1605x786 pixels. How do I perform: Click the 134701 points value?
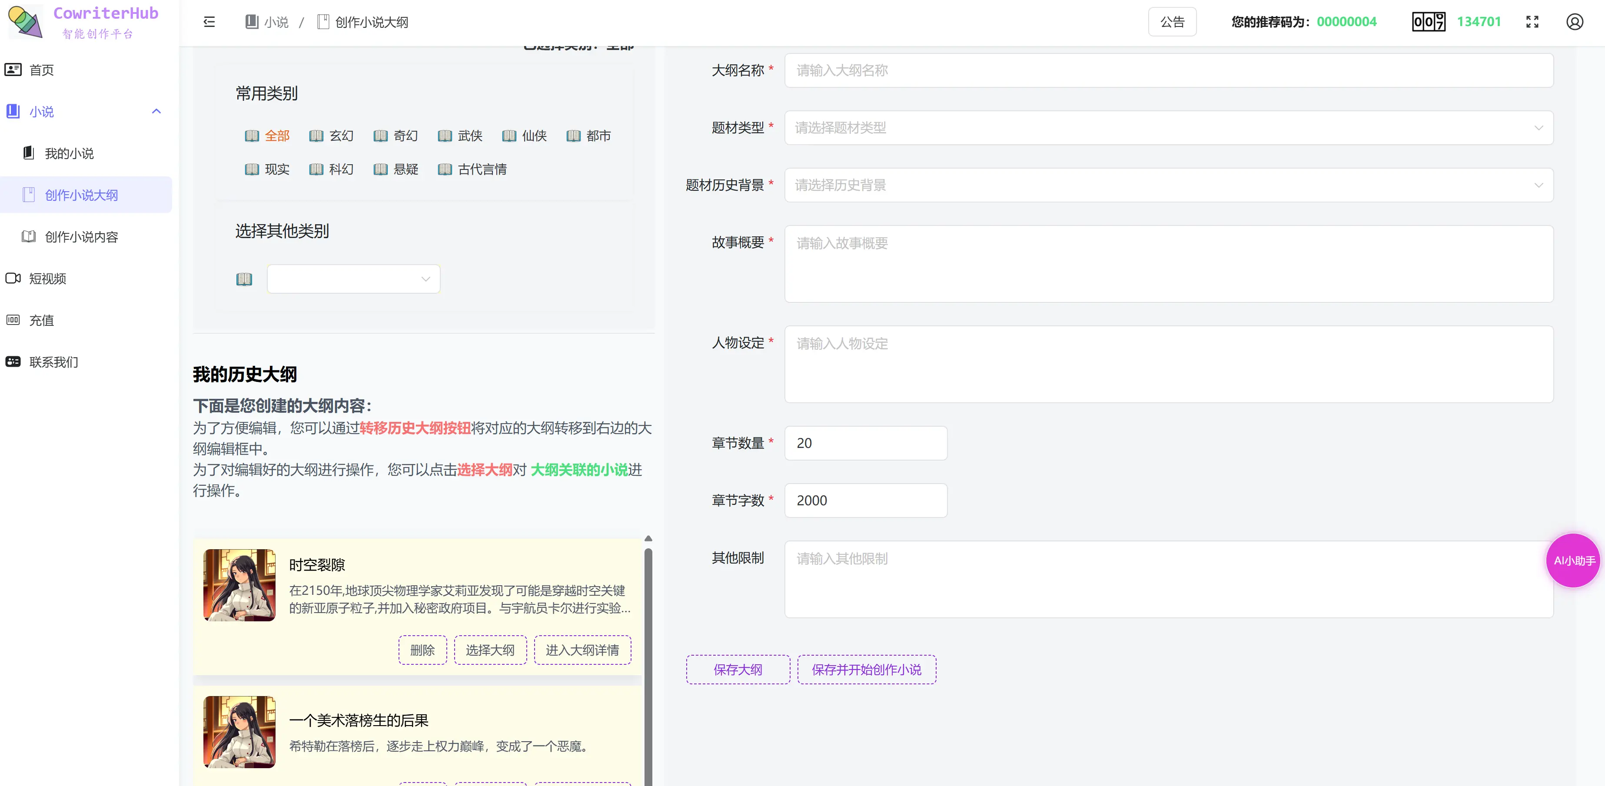point(1479,22)
